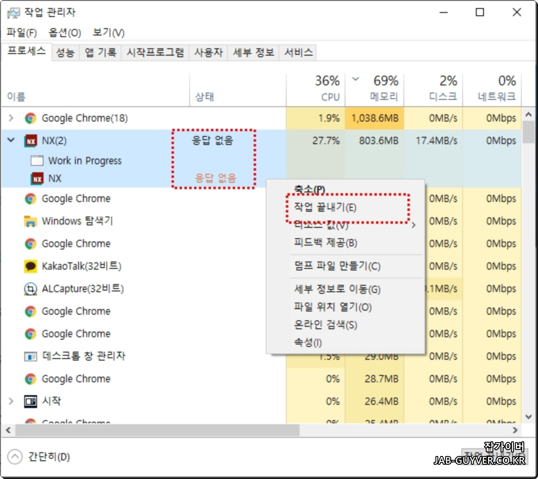Click the horizontal scrollbar left arrow

click(x=8, y=430)
